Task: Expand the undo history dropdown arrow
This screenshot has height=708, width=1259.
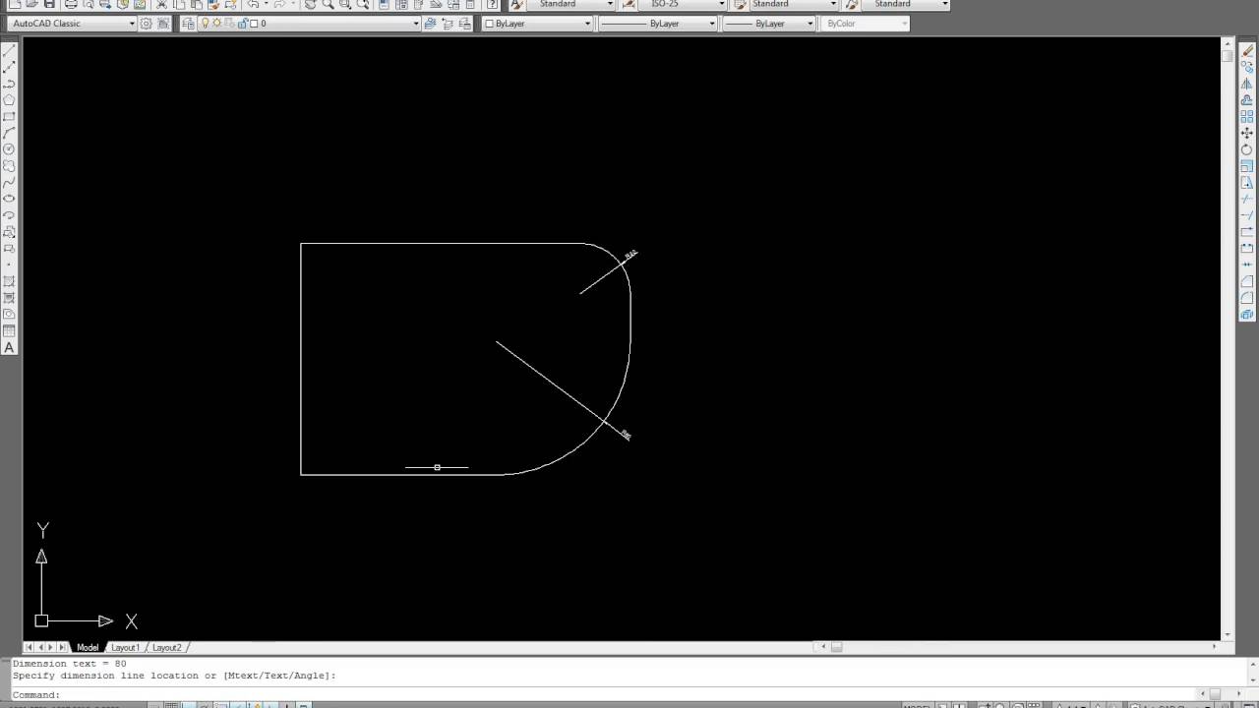Action: click(266, 4)
